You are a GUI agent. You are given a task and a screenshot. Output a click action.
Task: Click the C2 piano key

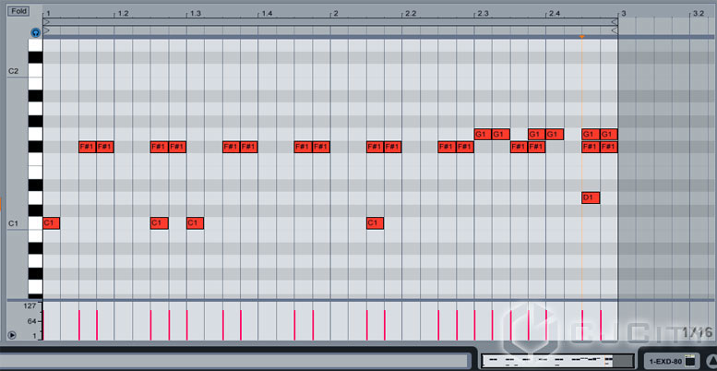[35, 71]
